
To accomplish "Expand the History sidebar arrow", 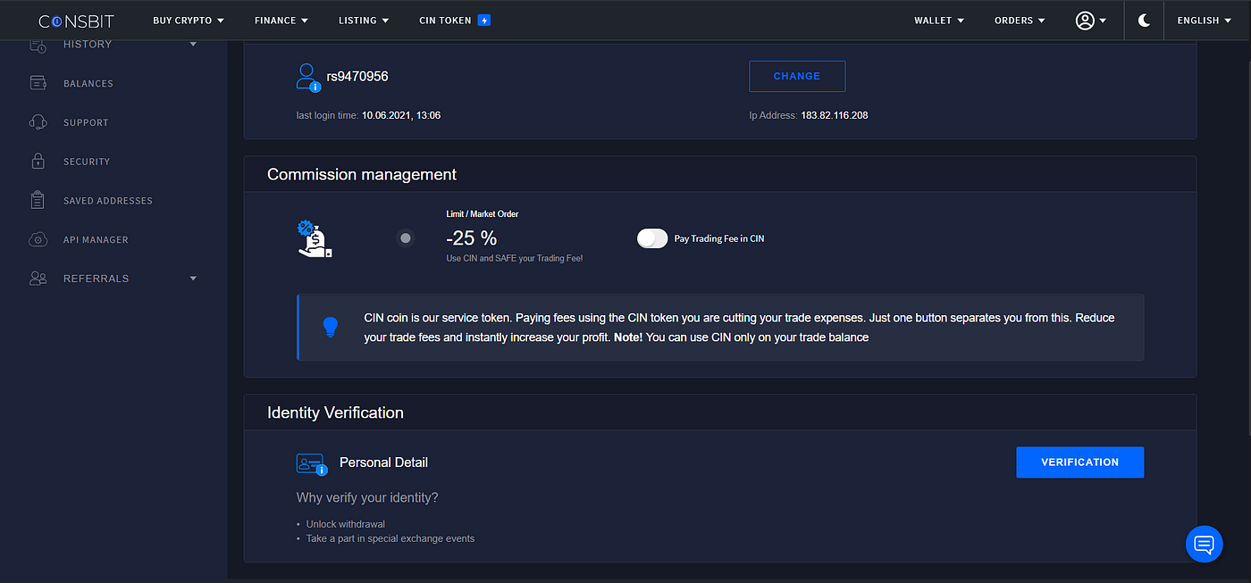I will pyautogui.click(x=193, y=44).
